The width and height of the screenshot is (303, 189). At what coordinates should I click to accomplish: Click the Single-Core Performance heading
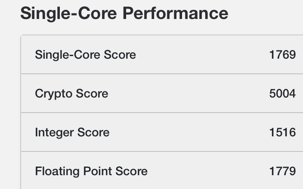click(x=124, y=13)
